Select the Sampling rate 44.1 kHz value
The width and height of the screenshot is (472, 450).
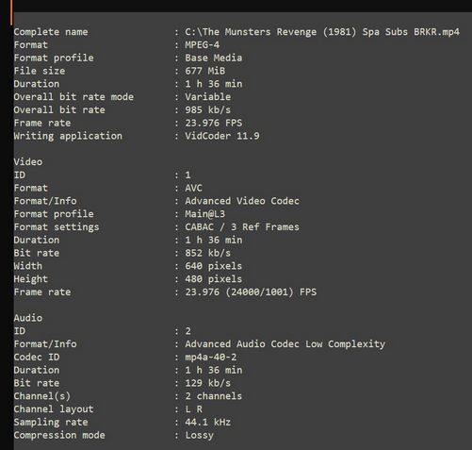click(x=207, y=422)
